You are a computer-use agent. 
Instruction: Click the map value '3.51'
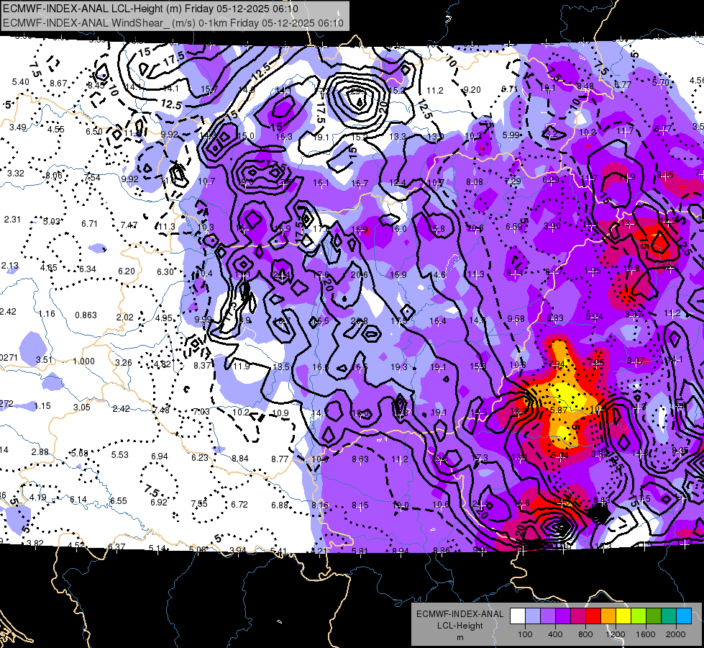pos(45,360)
